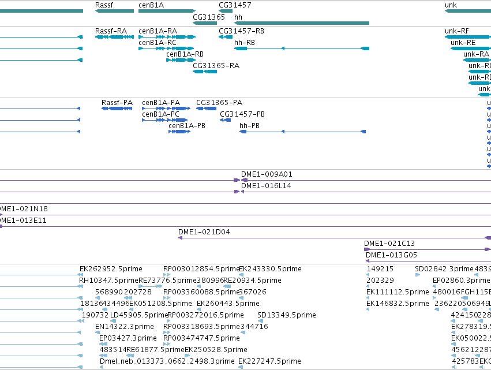Click transcript CG31365-RA
This screenshot has width=491, height=370.
tap(216, 66)
